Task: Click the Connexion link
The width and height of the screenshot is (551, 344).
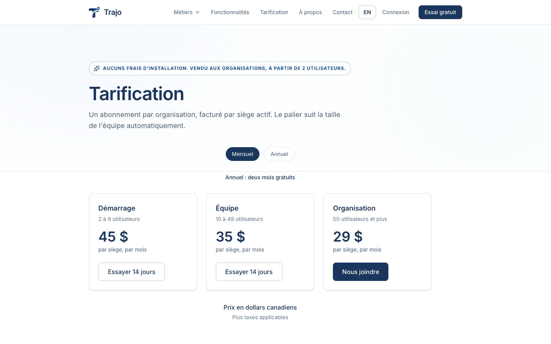Action: click(396, 12)
